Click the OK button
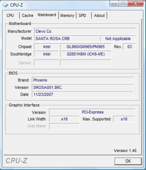146x170 pixels. [x=128, y=161]
